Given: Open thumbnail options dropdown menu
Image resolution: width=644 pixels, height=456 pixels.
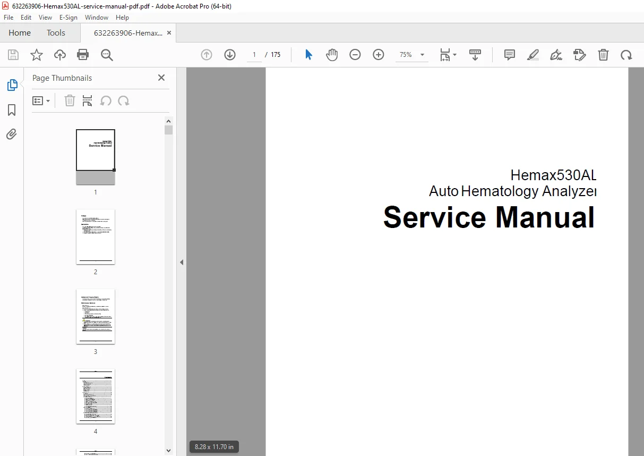Looking at the screenshot, I should [x=41, y=100].
